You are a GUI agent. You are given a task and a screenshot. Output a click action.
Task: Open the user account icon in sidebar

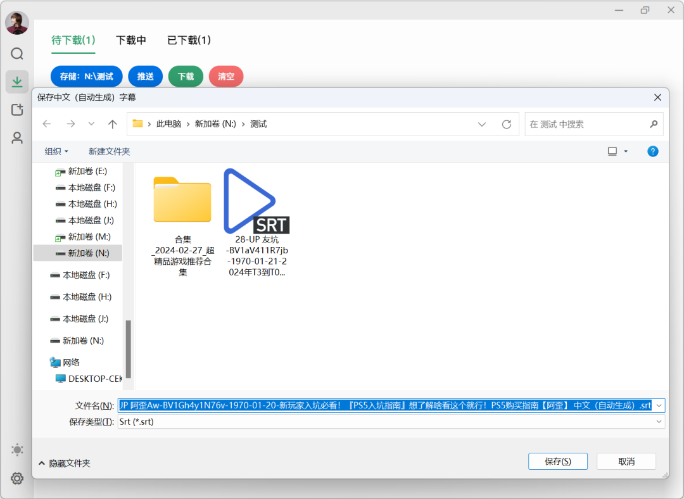point(17,138)
